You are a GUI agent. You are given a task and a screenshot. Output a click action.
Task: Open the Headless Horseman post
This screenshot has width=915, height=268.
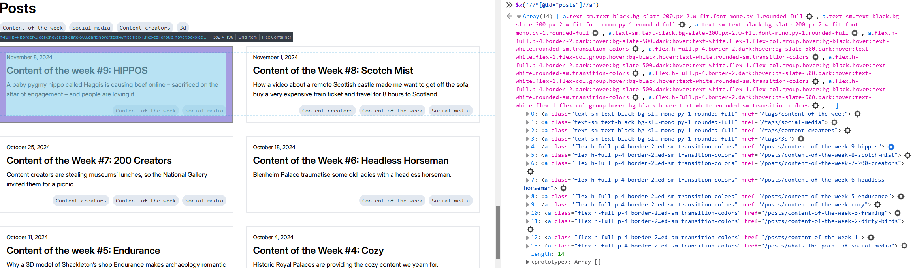350,161
